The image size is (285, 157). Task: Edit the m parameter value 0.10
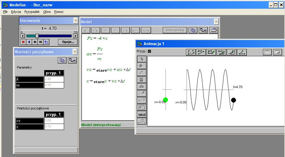[x=54, y=85]
